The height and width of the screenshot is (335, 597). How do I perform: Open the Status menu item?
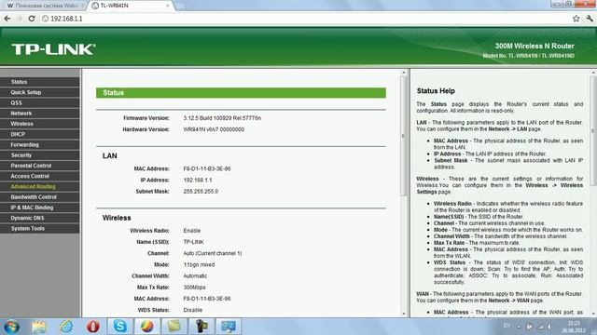point(40,82)
